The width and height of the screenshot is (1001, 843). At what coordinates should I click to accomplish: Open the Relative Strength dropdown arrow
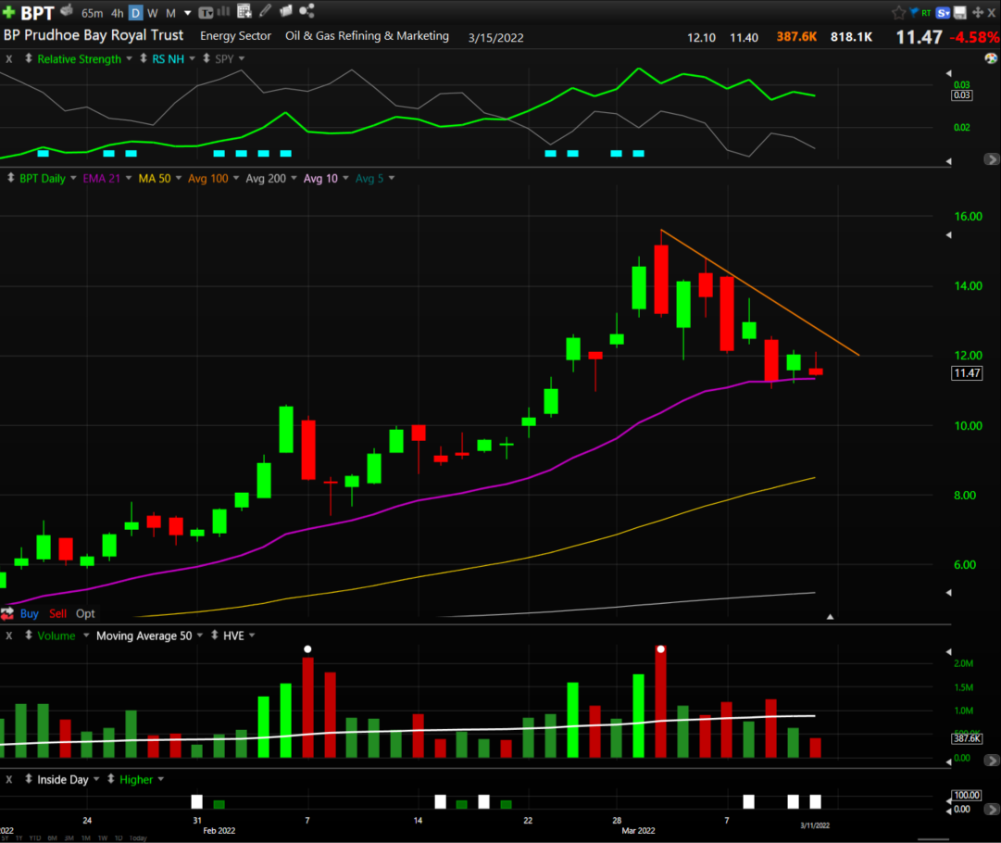(129, 58)
